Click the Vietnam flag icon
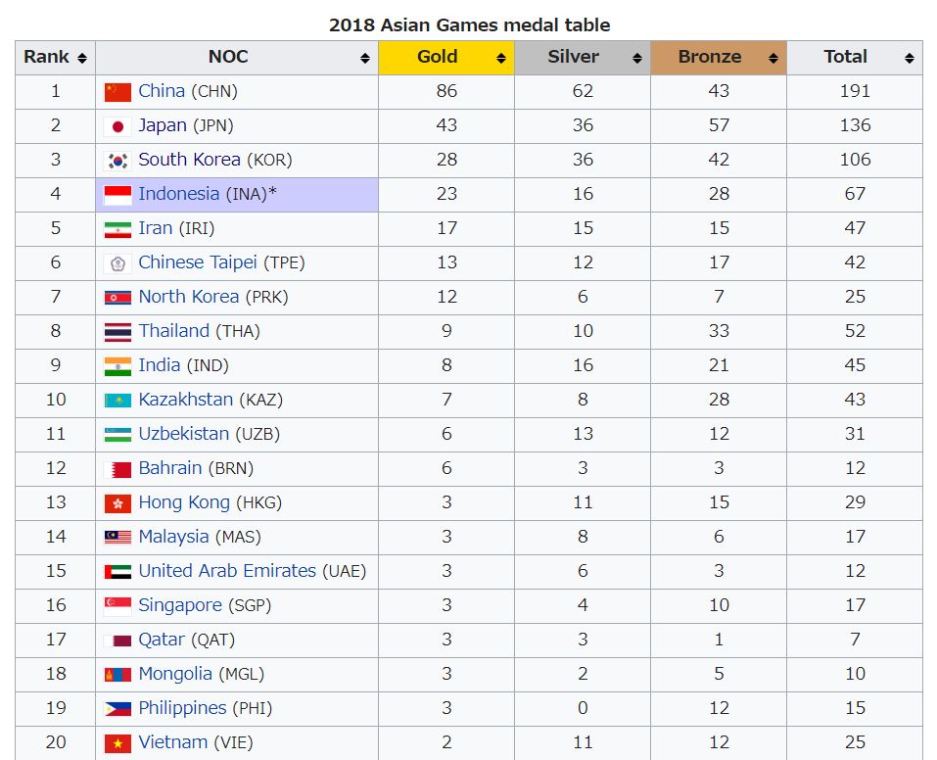 pyautogui.click(x=117, y=743)
